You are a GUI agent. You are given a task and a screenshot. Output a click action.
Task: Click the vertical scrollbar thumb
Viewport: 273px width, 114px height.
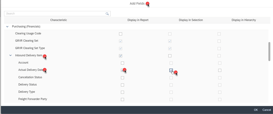pyautogui.click(x=269, y=52)
